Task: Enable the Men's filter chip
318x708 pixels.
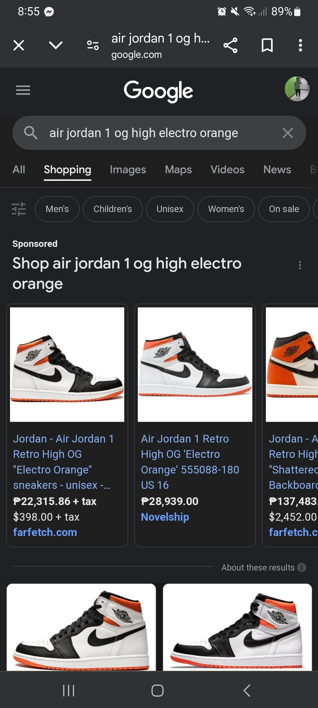Action: [x=57, y=209]
